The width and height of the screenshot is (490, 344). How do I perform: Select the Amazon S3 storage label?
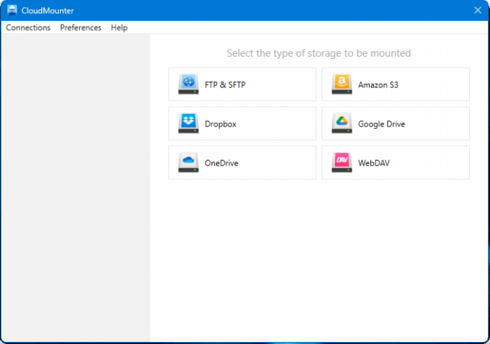pos(378,85)
